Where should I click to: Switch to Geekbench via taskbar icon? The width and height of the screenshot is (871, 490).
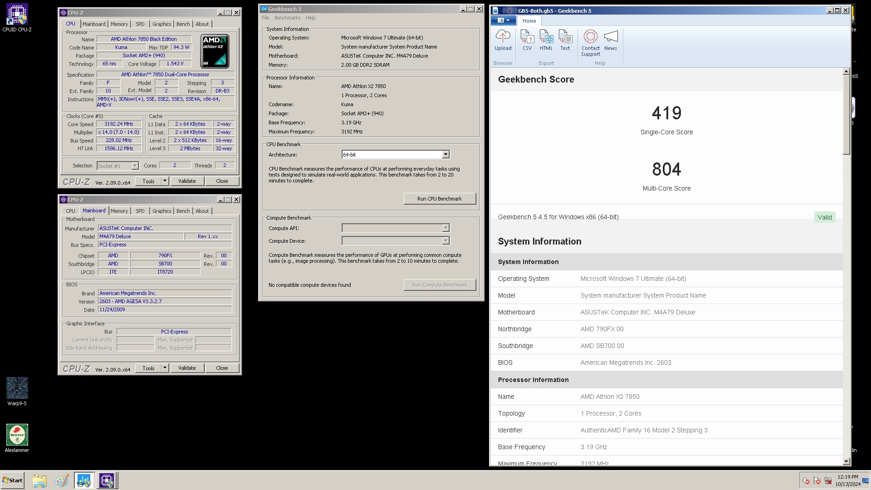pyautogui.click(x=84, y=480)
